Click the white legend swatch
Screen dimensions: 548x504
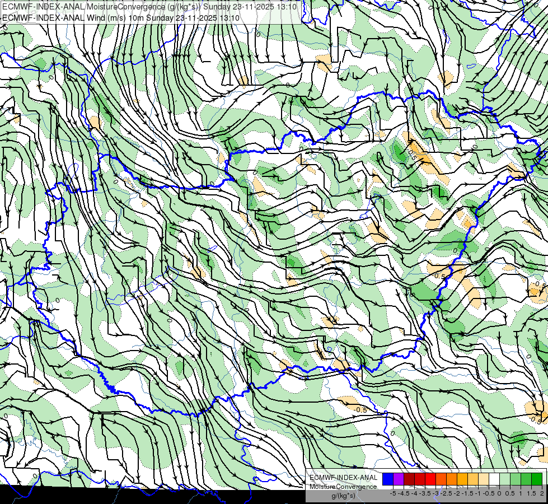pyautogui.click(x=494, y=479)
